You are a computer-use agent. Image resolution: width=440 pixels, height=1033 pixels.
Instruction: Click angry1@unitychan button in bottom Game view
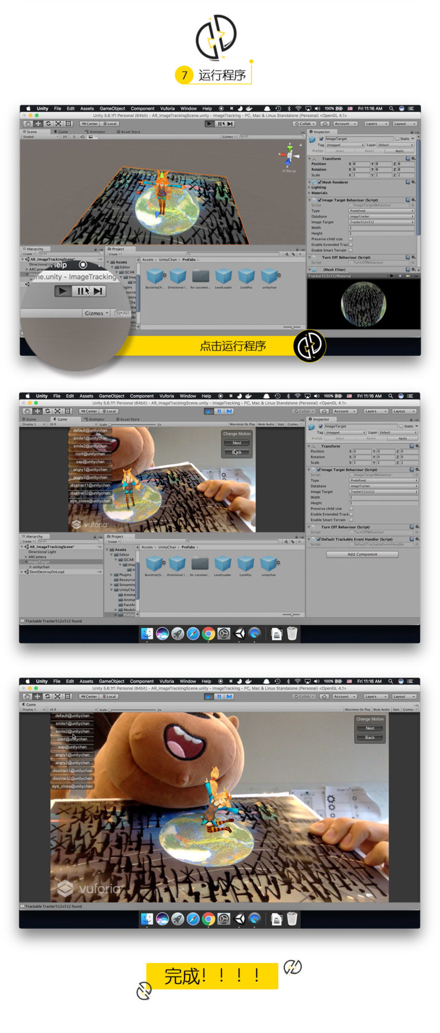[x=72, y=755]
